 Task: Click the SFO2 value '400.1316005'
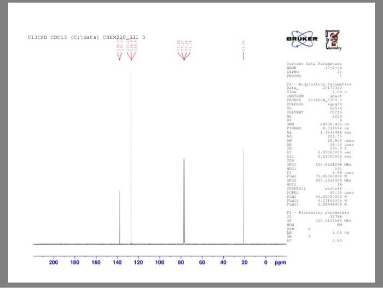point(328,180)
